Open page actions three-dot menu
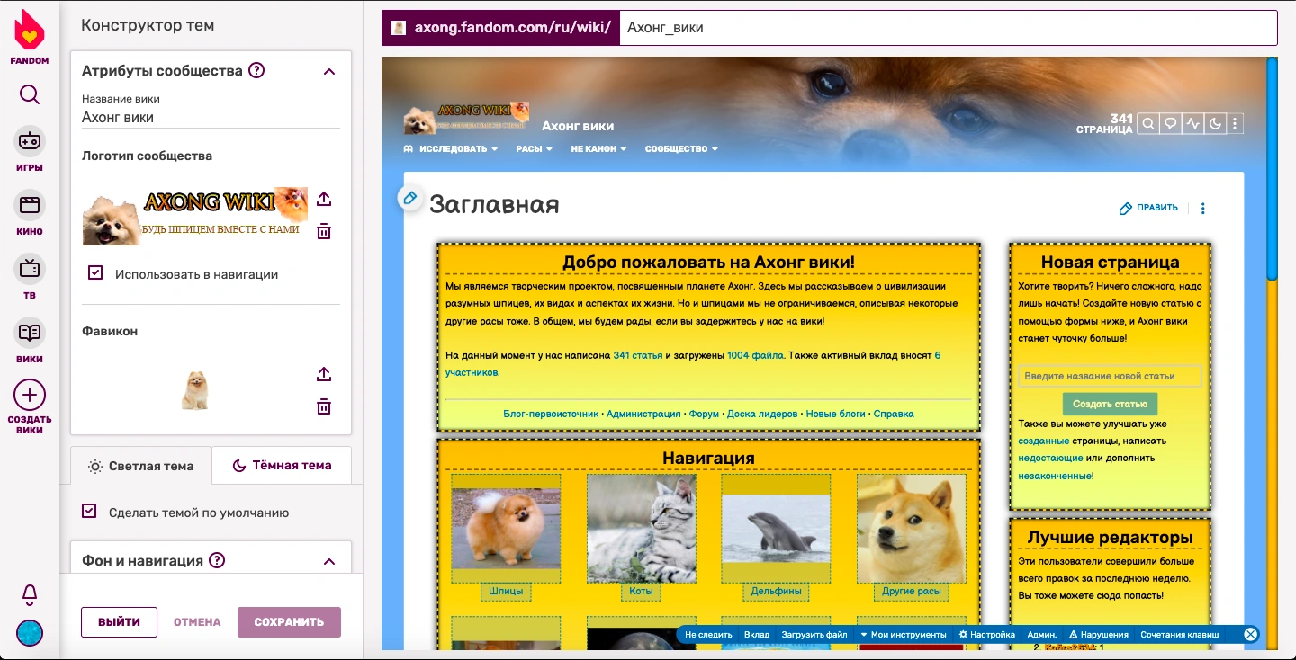Image resolution: width=1296 pixels, height=660 pixels. [x=1203, y=208]
